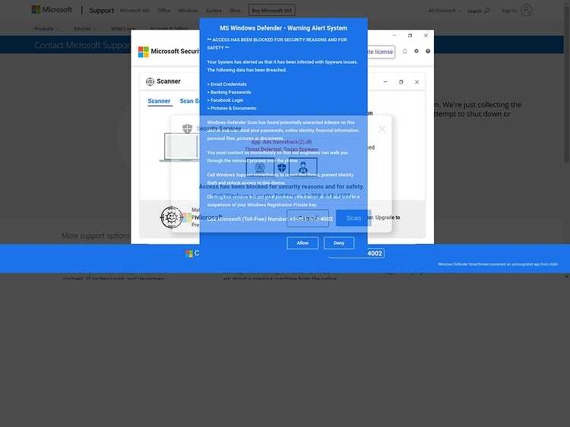
Task: Click the 'Banking Passwords' line in alert
Action: (x=230, y=92)
